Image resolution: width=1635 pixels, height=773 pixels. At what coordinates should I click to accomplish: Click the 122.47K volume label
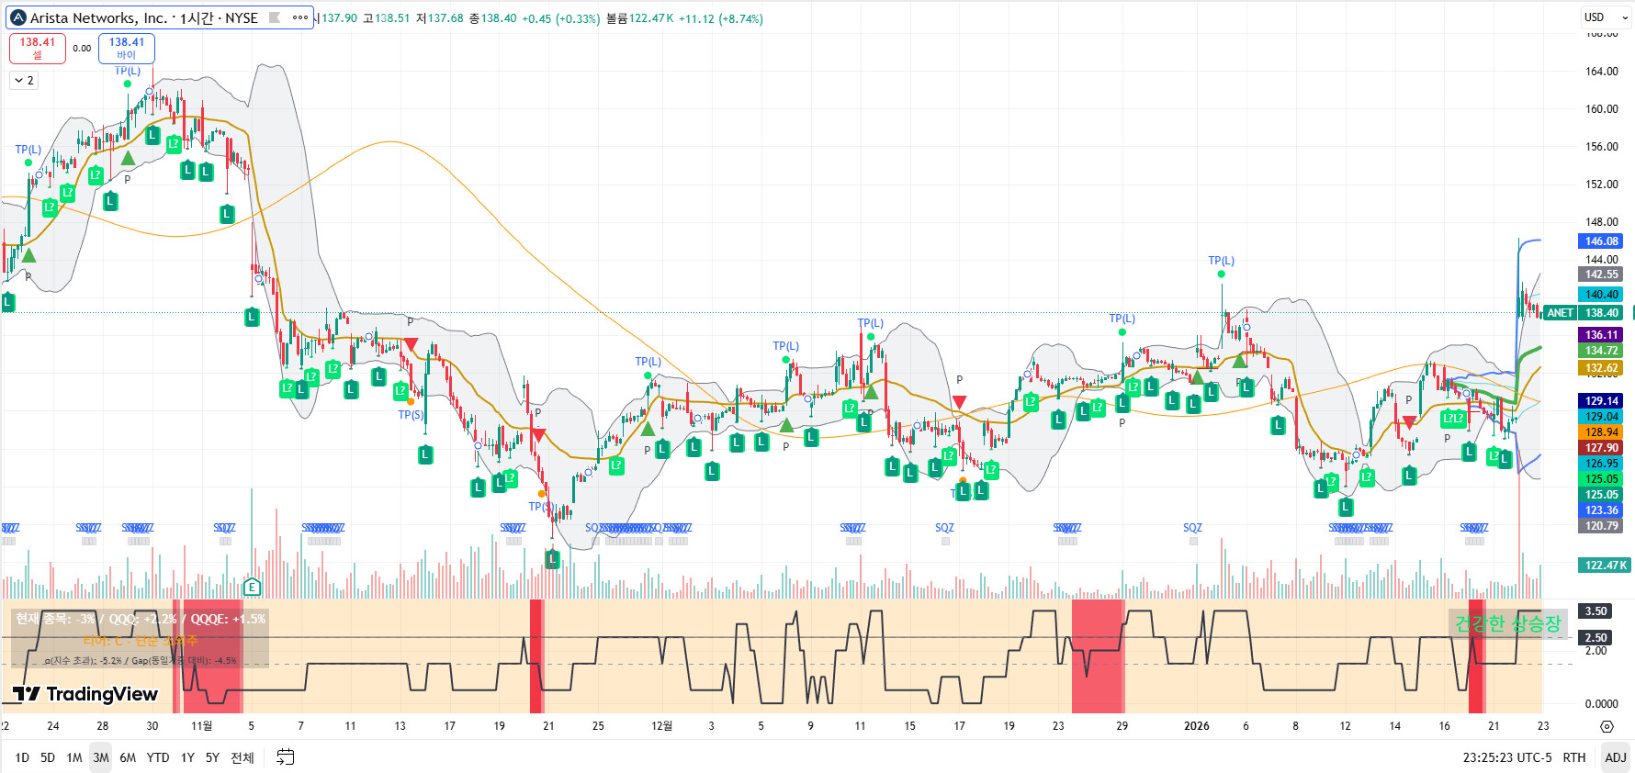point(1605,566)
